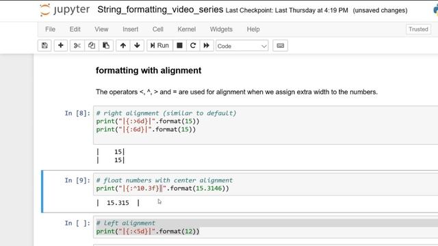Open the Edit menu
Screen dimensions: 438x246
pyautogui.click(x=75, y=29)
